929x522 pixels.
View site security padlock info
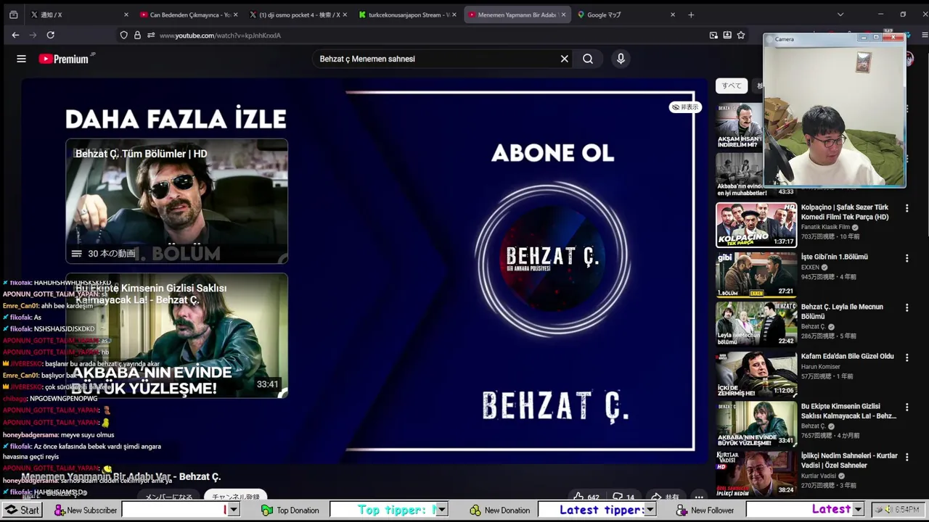coord(137,35)
